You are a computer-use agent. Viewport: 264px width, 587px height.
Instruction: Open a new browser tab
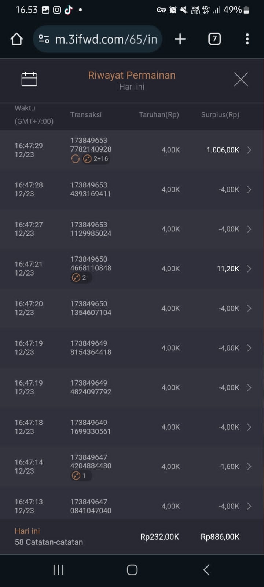180,39
